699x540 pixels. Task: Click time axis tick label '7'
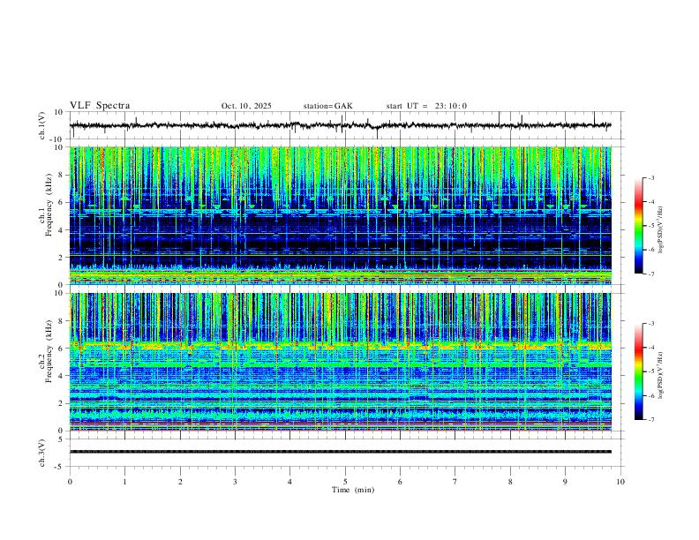[x=455, y=482]
